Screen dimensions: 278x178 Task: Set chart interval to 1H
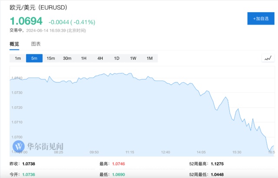84,58
